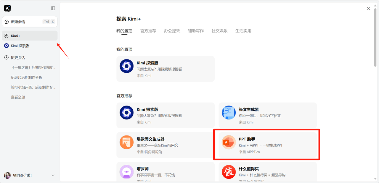The width and height of the screenshot is (379, 183).
Task: Click the 探索 Kimi+ heading
Action: [129, 19]
